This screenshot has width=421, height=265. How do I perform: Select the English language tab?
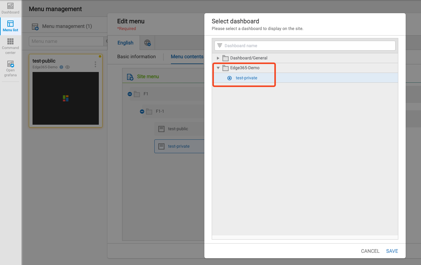(125, 43)
